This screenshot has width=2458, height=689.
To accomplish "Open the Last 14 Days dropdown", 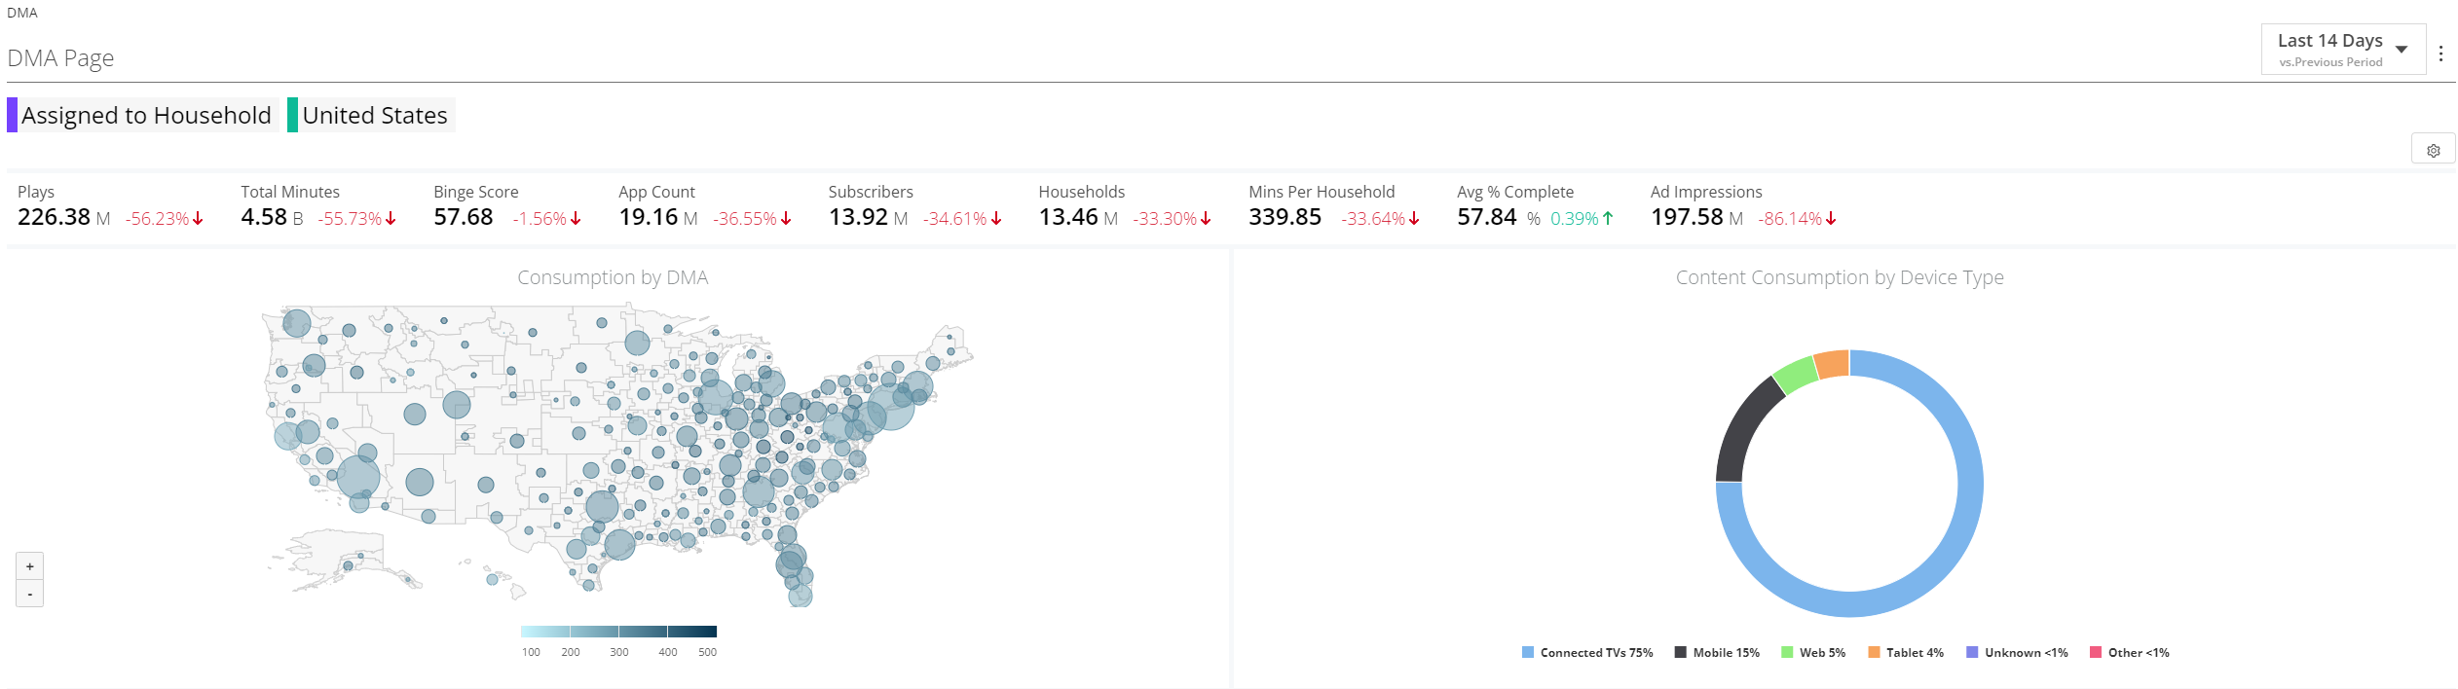I will click(x=2343, y=50).
